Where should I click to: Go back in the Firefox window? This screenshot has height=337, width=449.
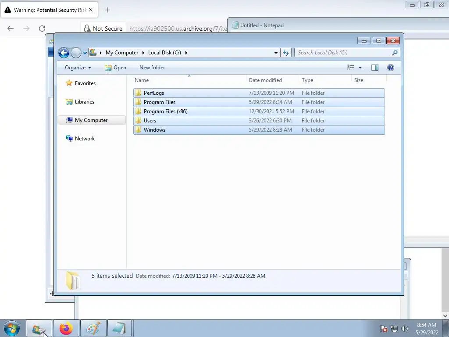coord(11,29)
